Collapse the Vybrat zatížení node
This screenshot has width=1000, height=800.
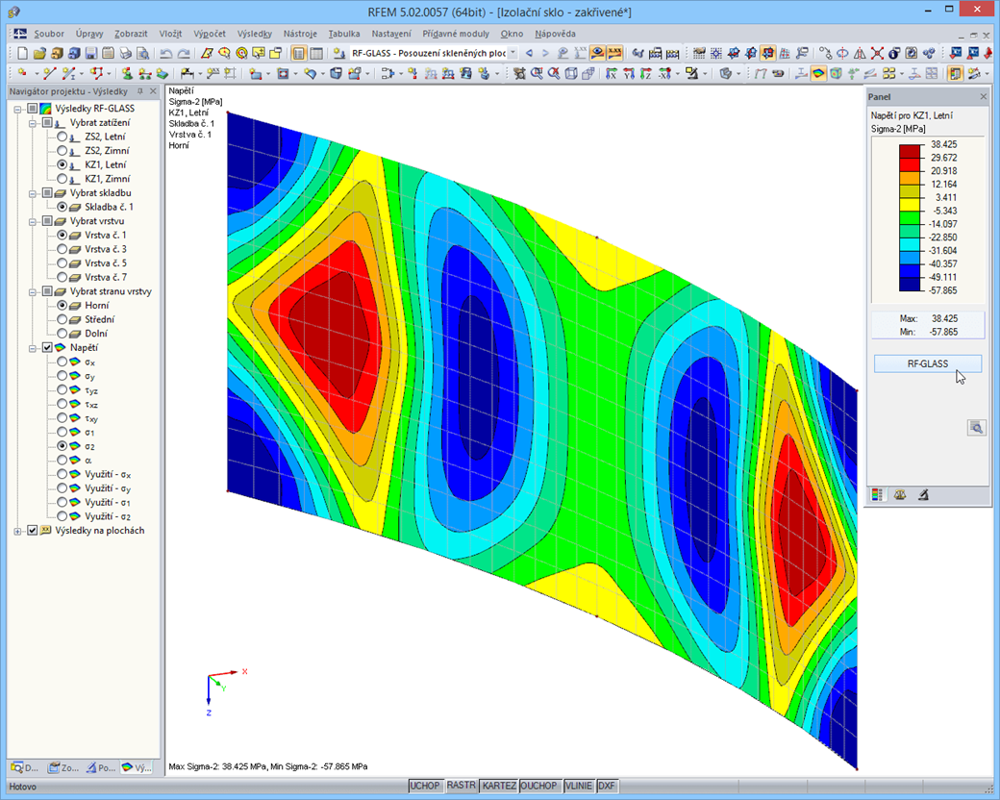coord(33,123)
